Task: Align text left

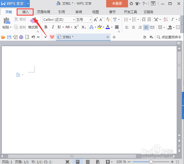Action: coord(127,27)
